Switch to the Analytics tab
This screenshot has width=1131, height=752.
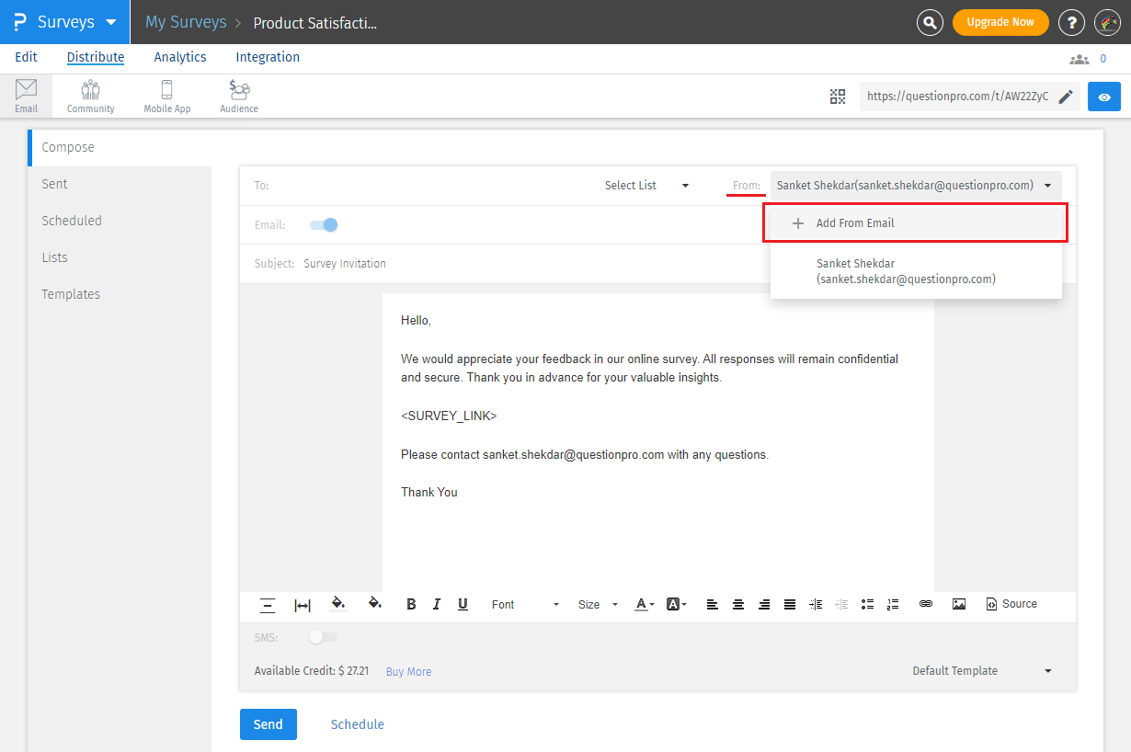point(180,57)
